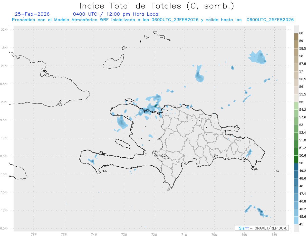Click the "70W" longitude label
Image resolution: width=308 pixels, height=238 pixels.
click(214, 234)
